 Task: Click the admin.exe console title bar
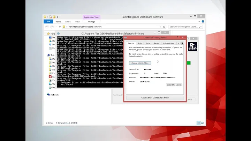coord(113,34)
